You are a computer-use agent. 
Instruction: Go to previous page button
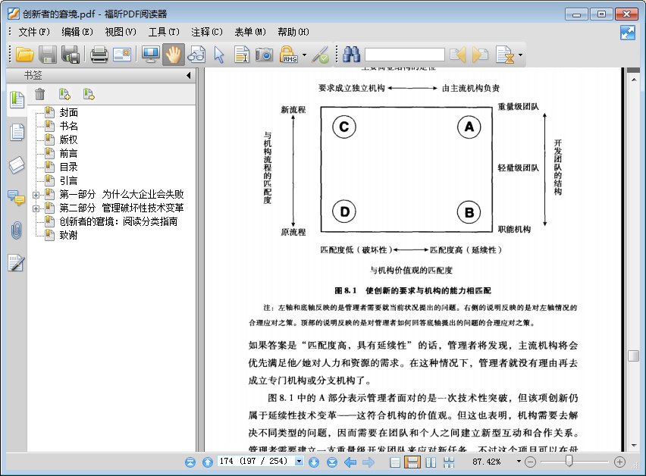(208, 462)
